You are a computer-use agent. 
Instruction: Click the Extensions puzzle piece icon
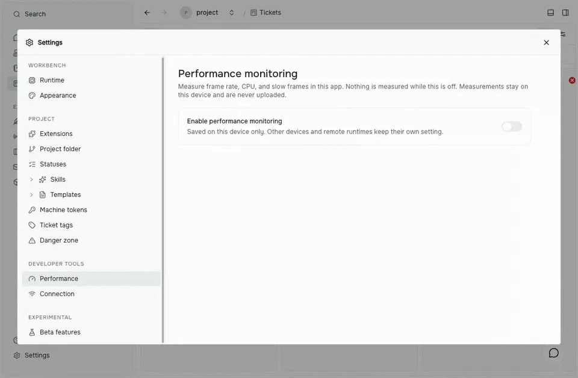pos(32,134)
